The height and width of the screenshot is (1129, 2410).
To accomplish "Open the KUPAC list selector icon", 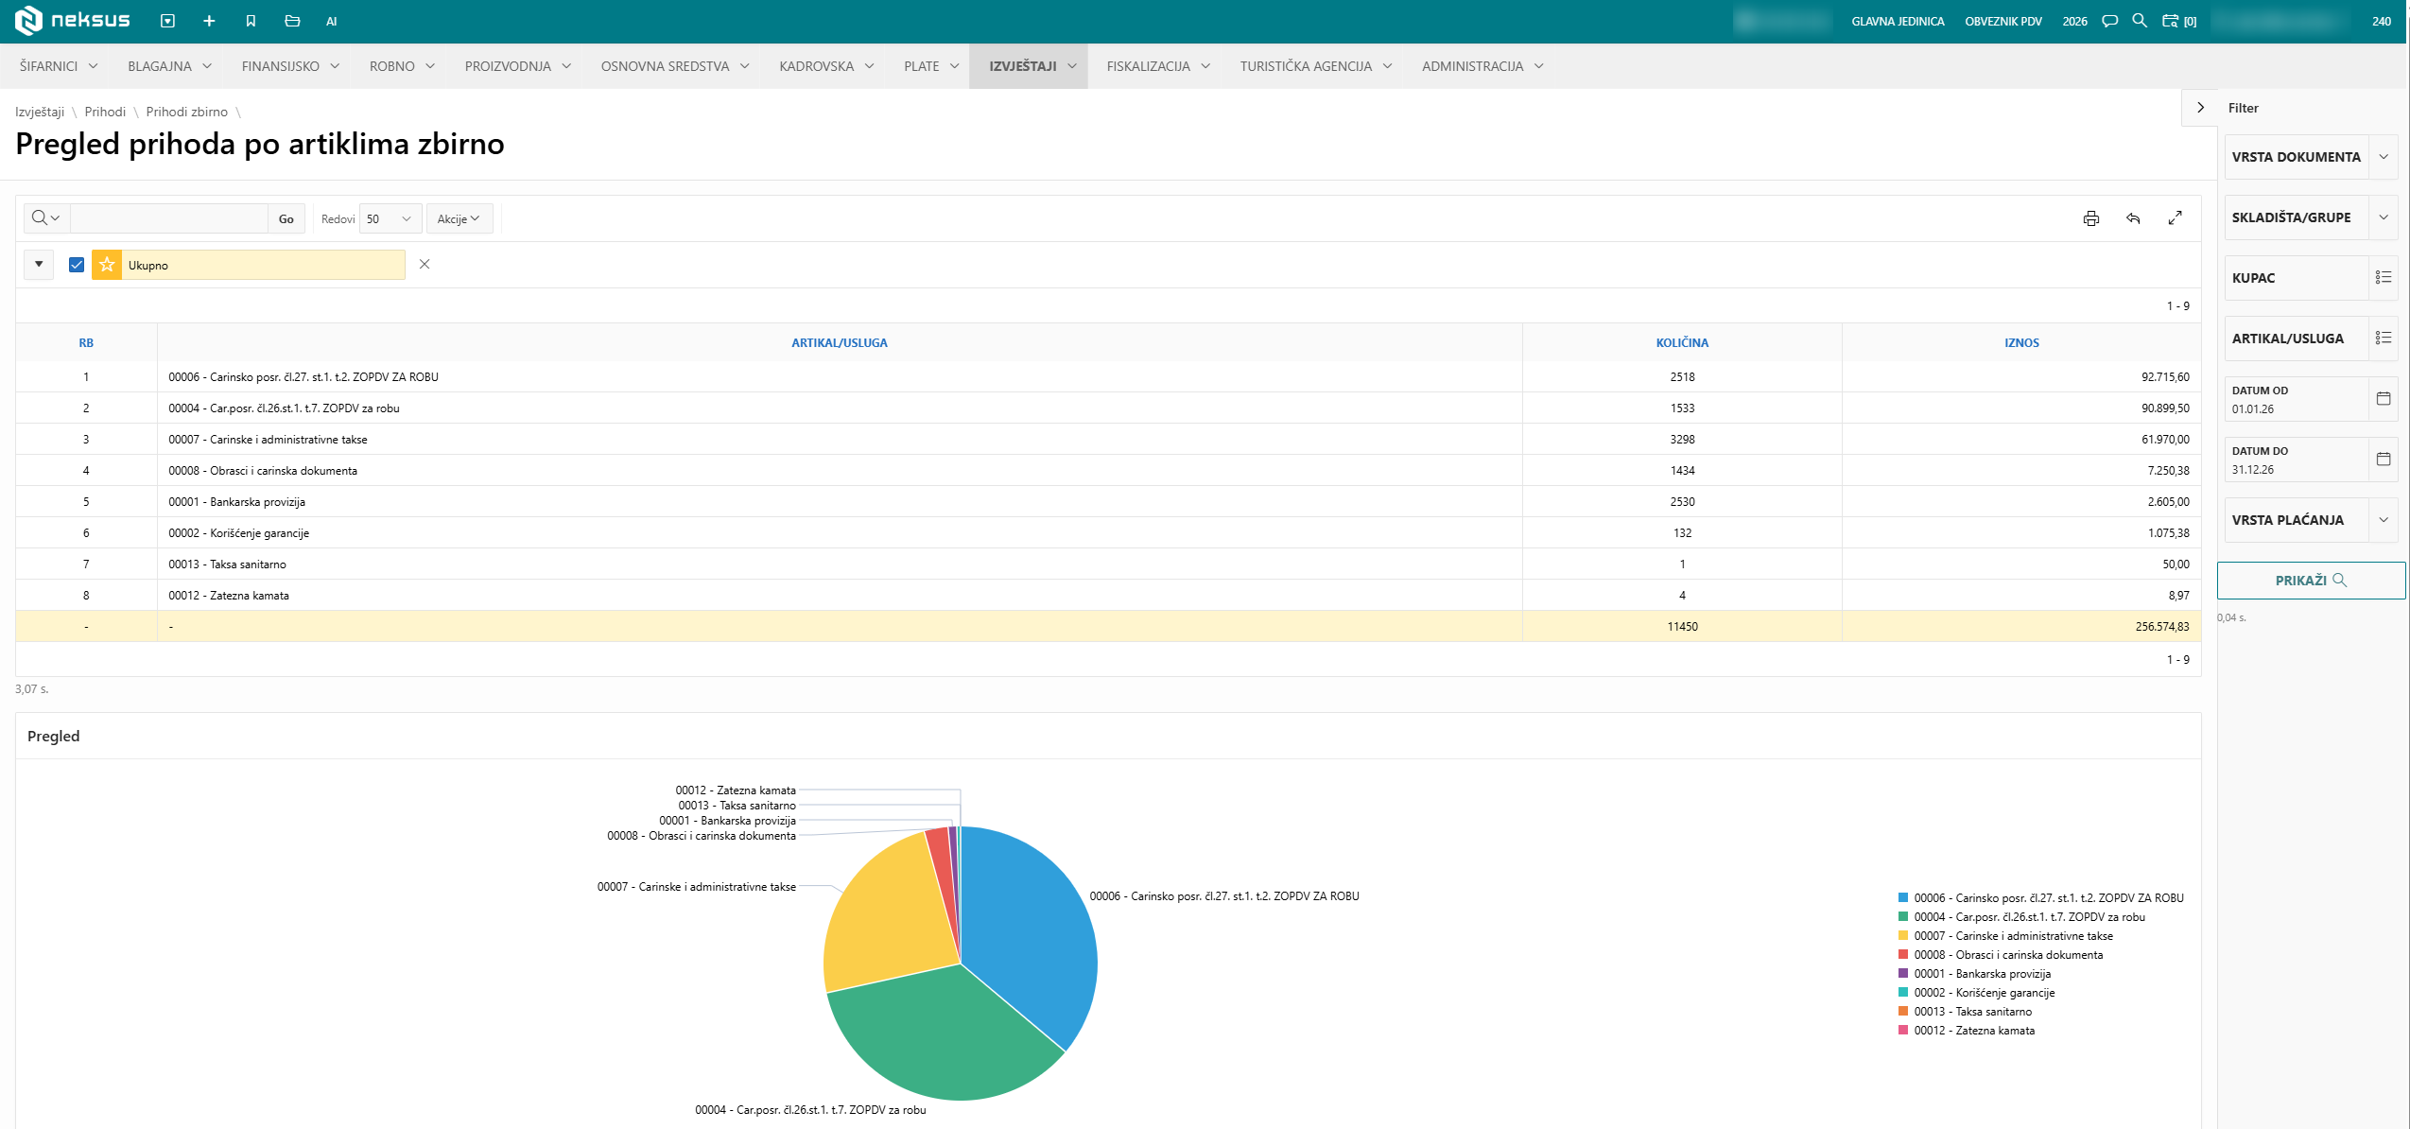I will click(2383, 277).
